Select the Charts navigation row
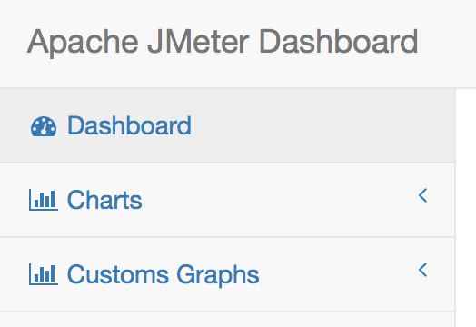The image size is (476, 327). point(227,200)
